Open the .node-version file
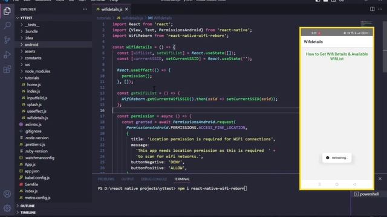 pos(53,138)
